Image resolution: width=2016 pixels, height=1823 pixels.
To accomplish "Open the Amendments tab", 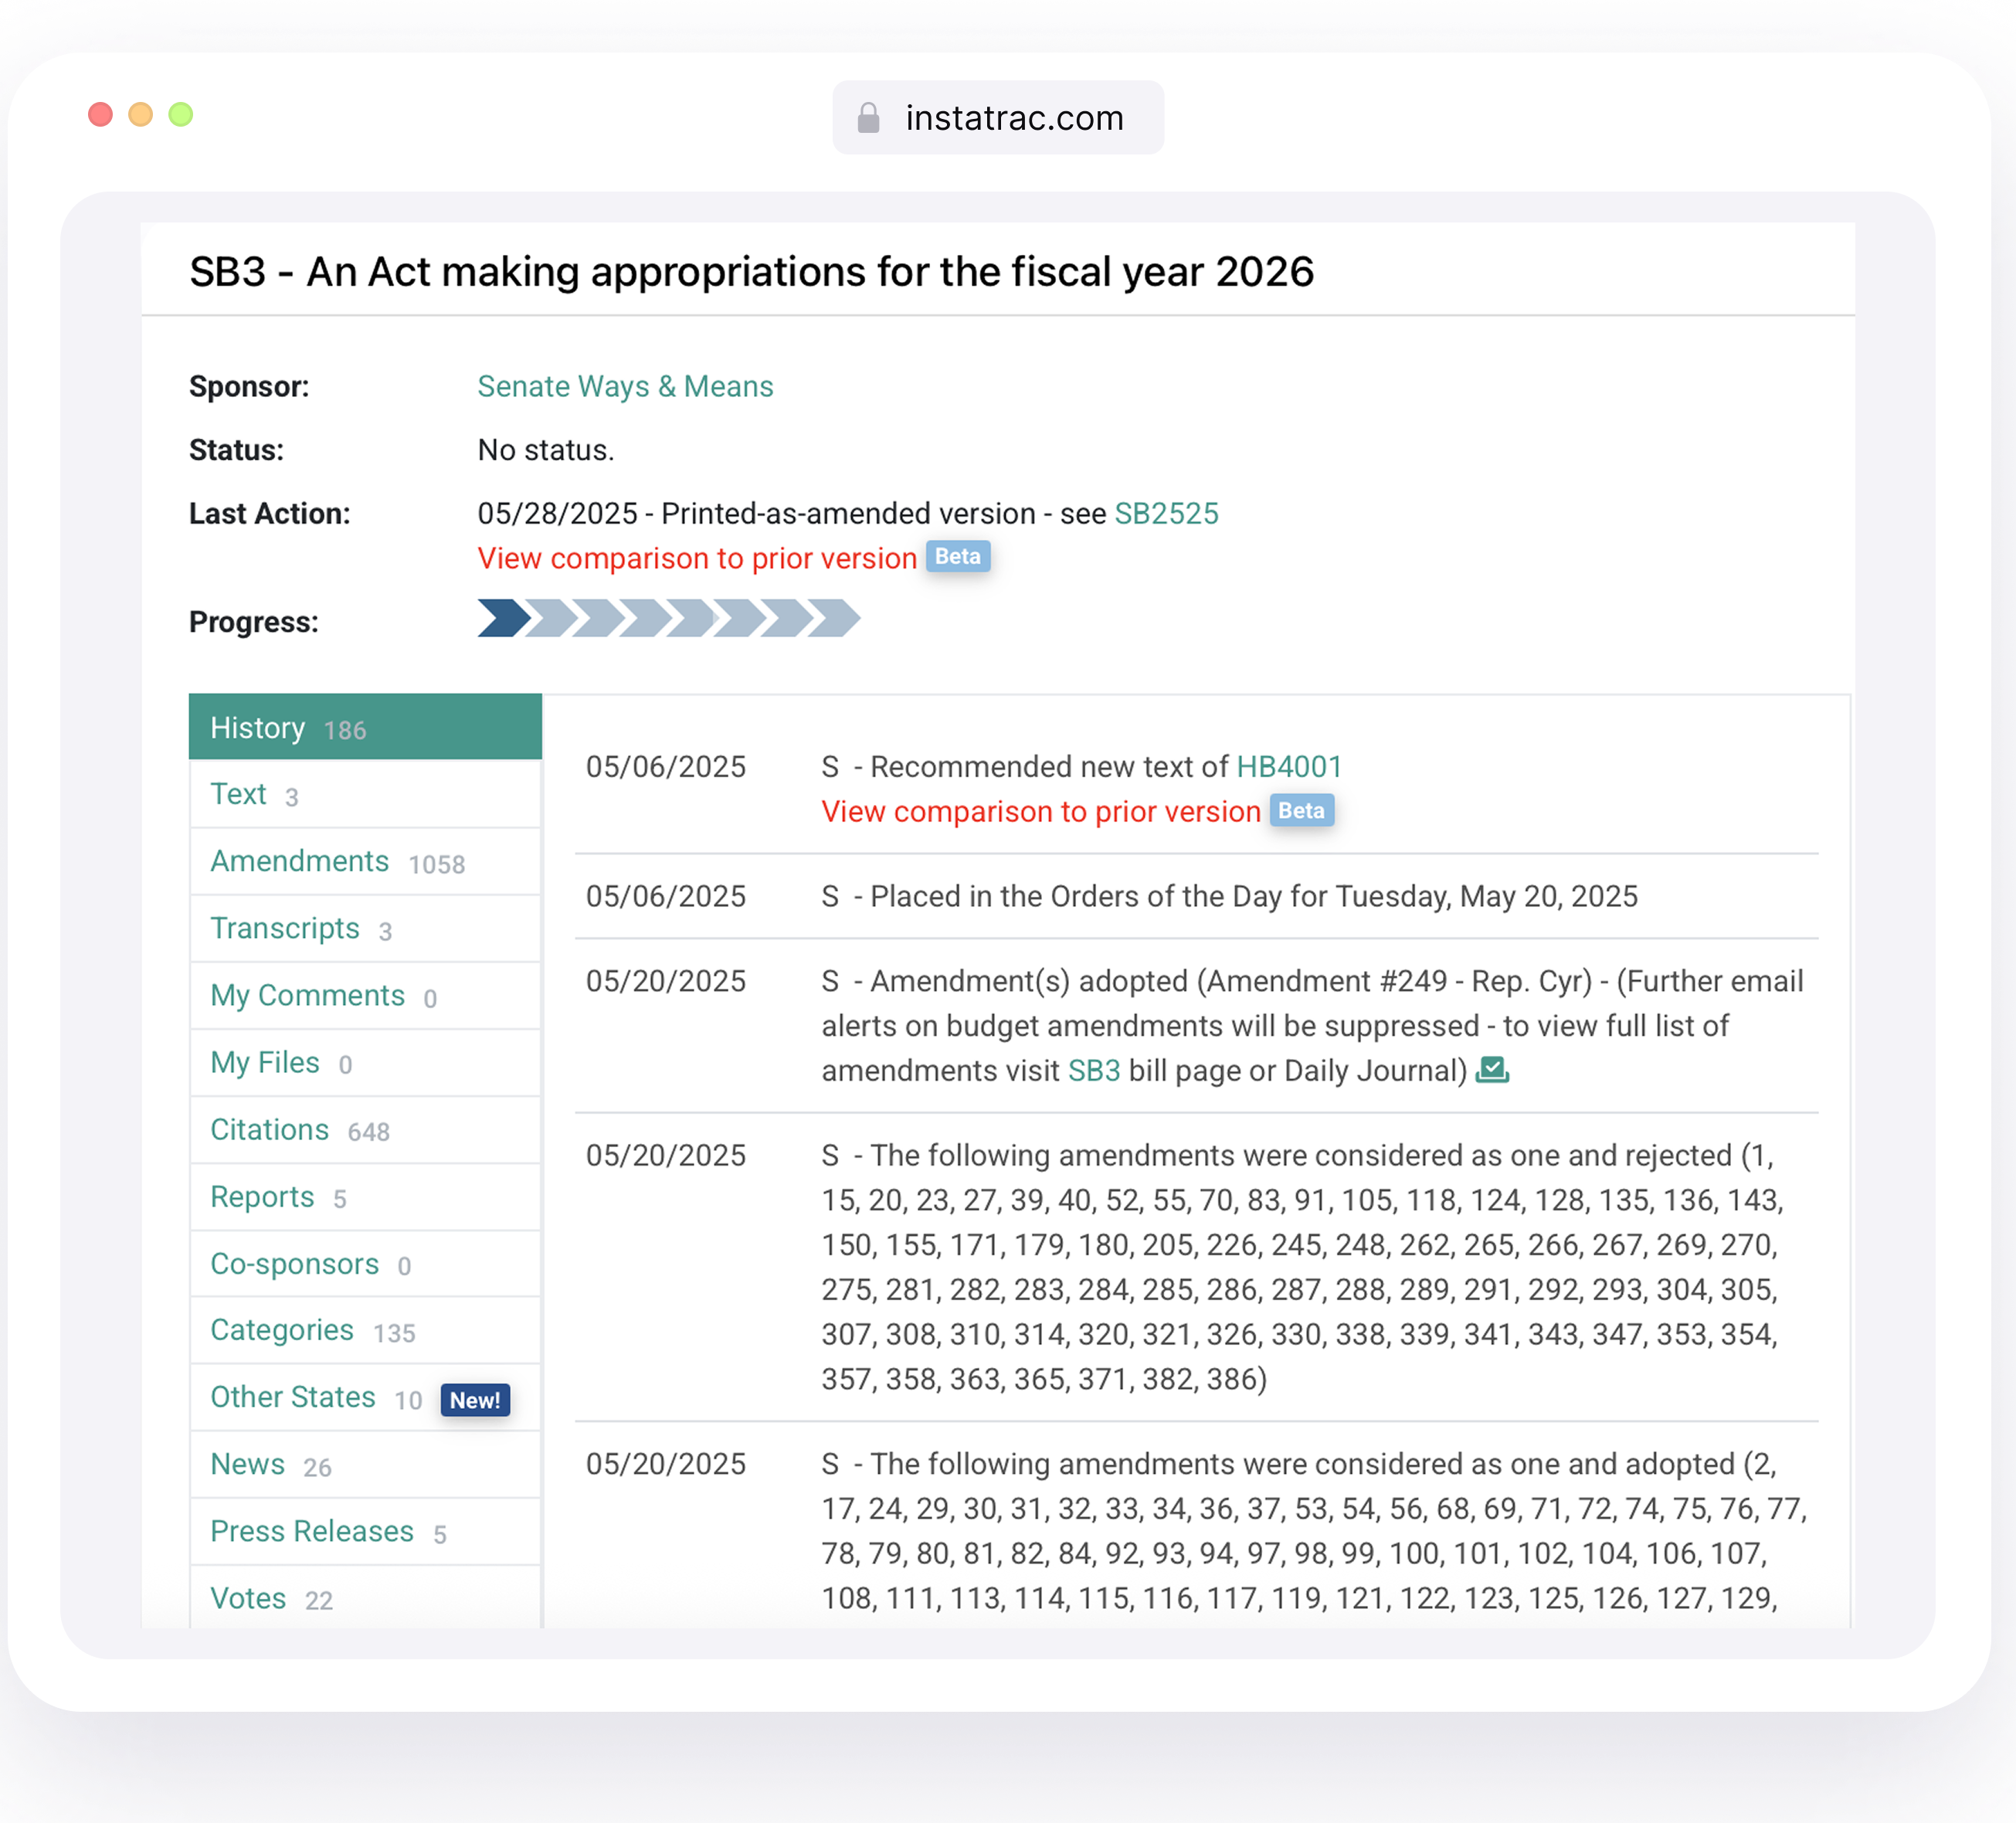I will tap(365, 861).
